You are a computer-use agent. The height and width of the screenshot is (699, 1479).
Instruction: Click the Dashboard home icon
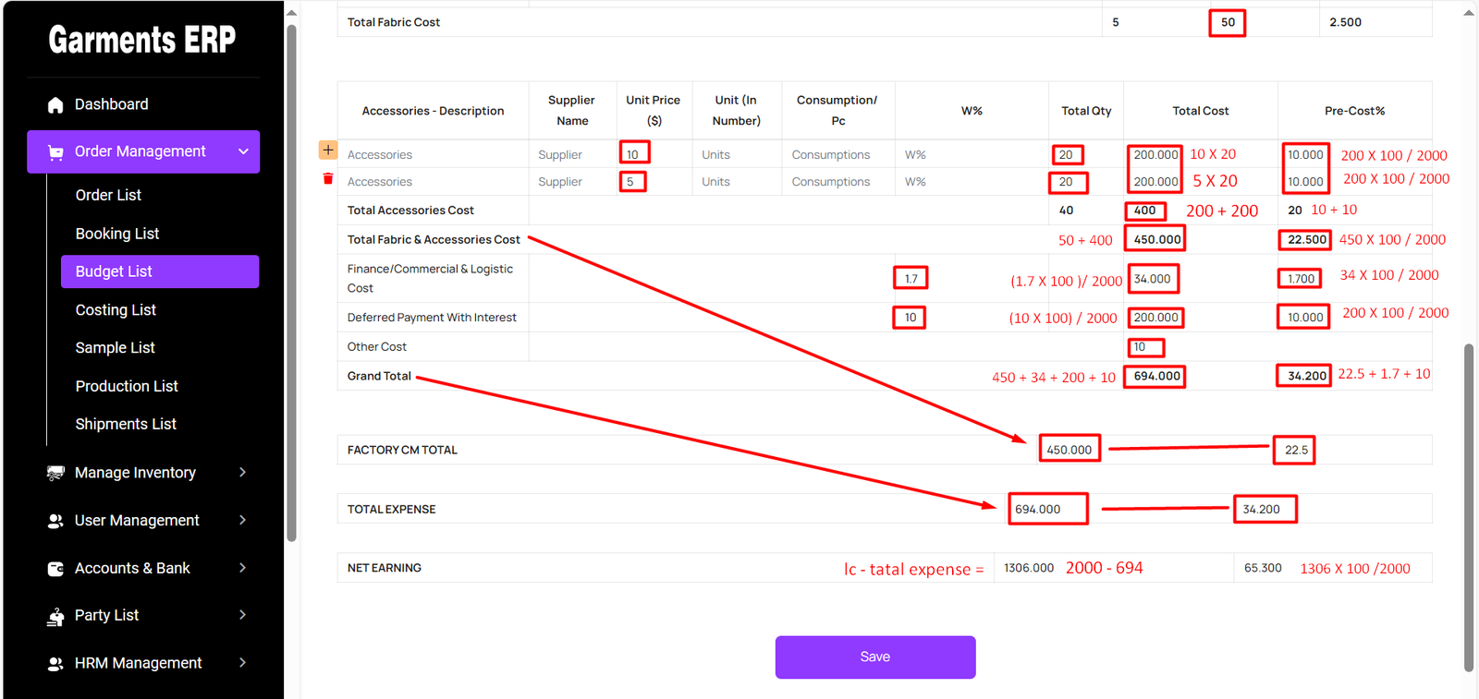pos(55,105)
